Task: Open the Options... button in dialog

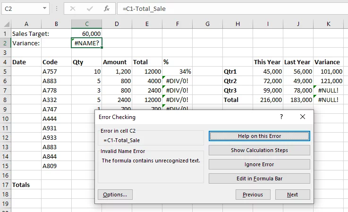Action: pyautogui.click(x=115, y=195)
